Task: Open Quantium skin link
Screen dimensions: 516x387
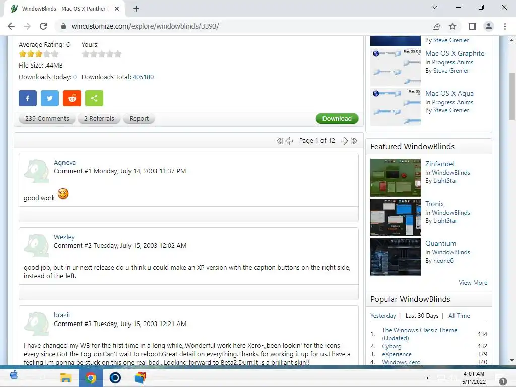Action: tap(440, 243)
